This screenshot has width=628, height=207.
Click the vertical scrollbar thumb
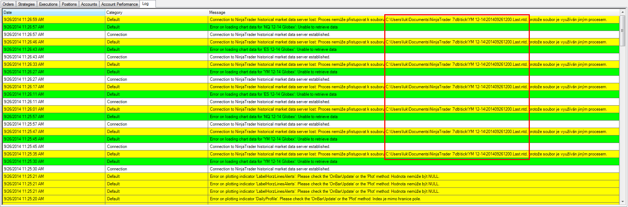[623, 31]
